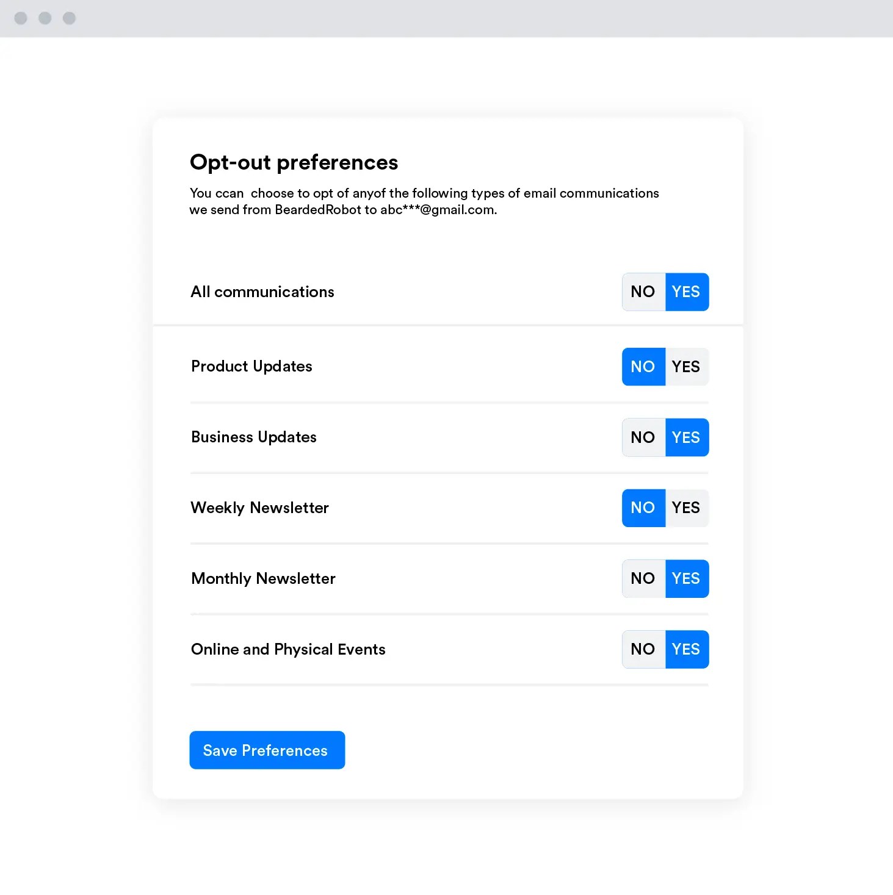Screen dimensions: 893x895
Task: Switch Weekly Newsletter to NO
Action: pyautogui.click(x=643, y=508)
